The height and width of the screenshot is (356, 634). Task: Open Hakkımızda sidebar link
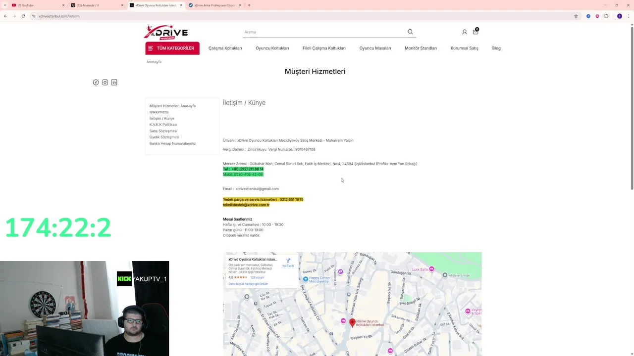(159, 112)
